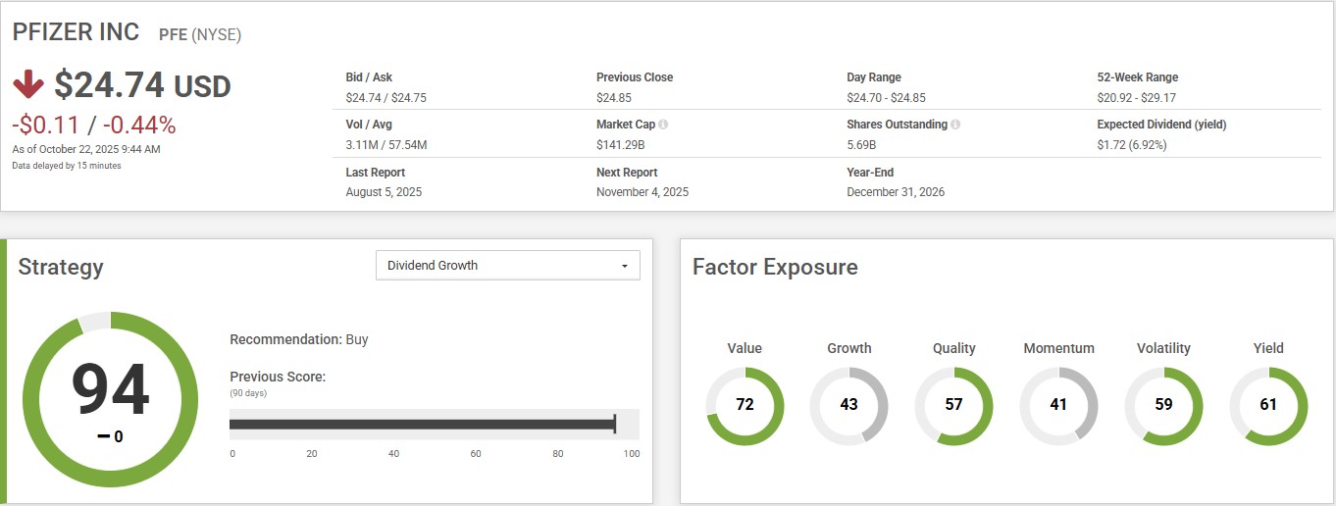This screenshot has height=506, width=1336.
Task: Select the Value factor score ring
Action: click(745, 405)
